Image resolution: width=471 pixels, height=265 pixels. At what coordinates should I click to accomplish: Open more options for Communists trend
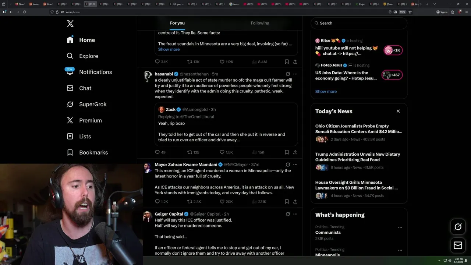tap(400, 227)
